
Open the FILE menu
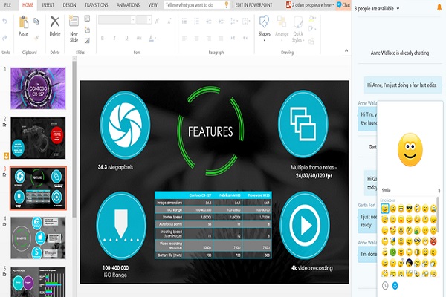pos(7,5)
